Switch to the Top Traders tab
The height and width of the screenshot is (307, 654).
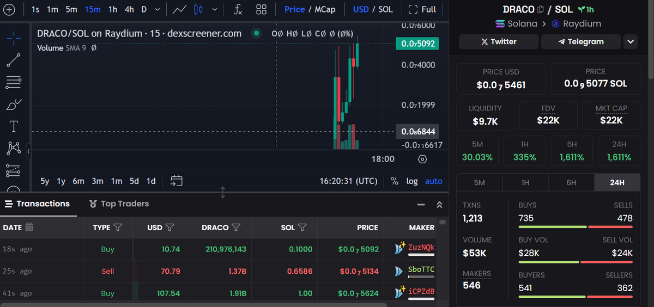click(x=119, y=204)
